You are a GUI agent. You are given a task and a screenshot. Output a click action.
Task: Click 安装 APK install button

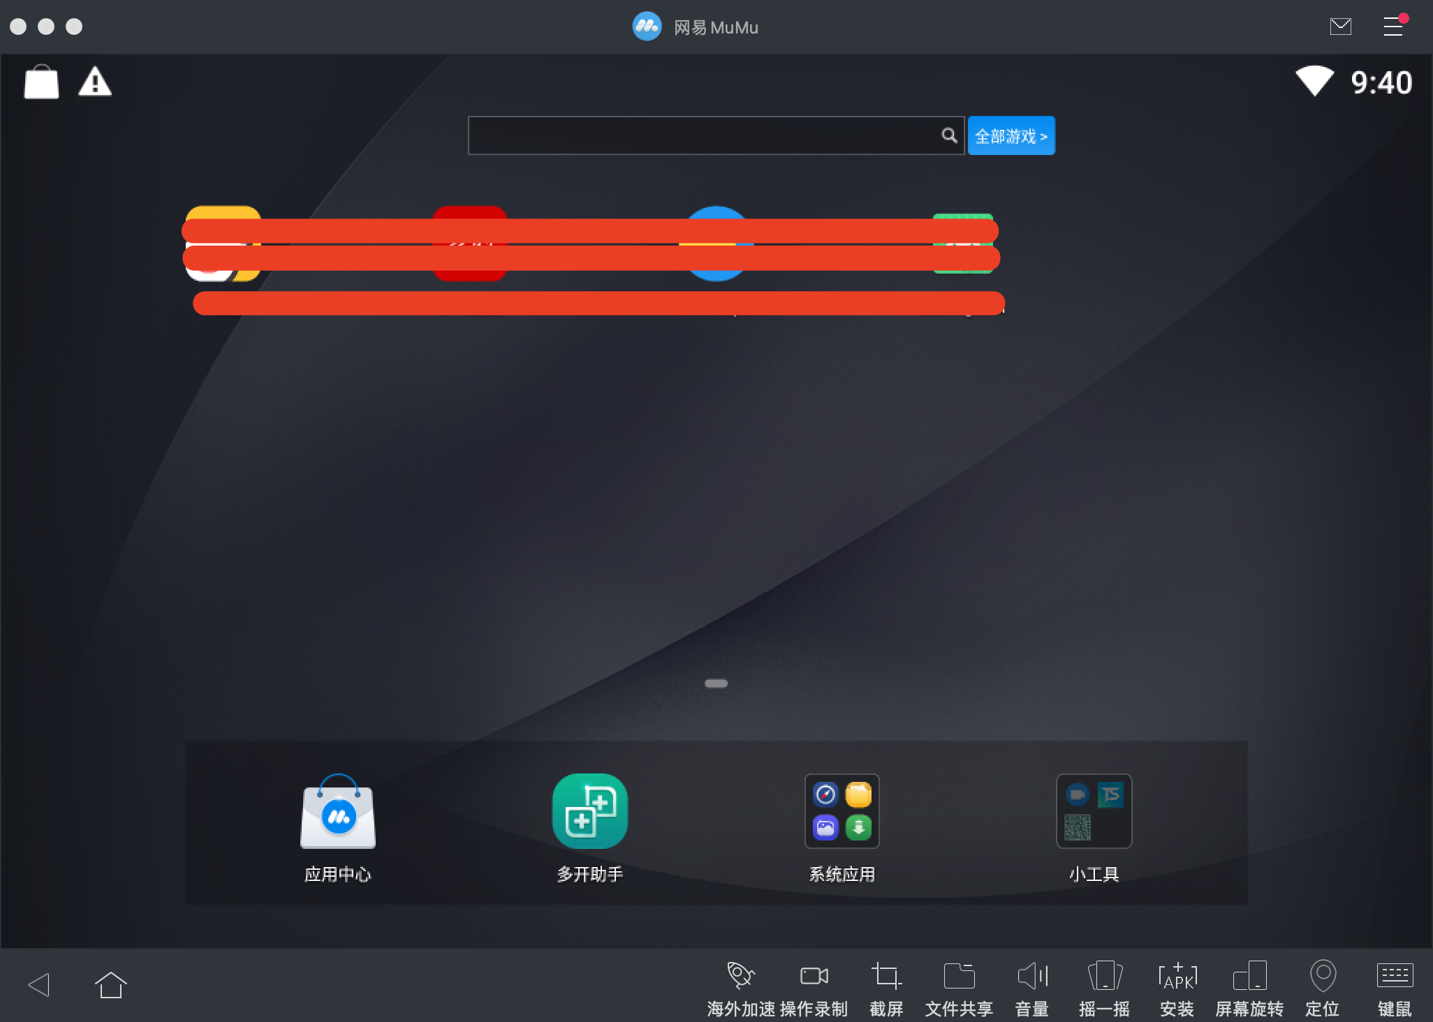pyautogui.click(x=1177, y=977)
